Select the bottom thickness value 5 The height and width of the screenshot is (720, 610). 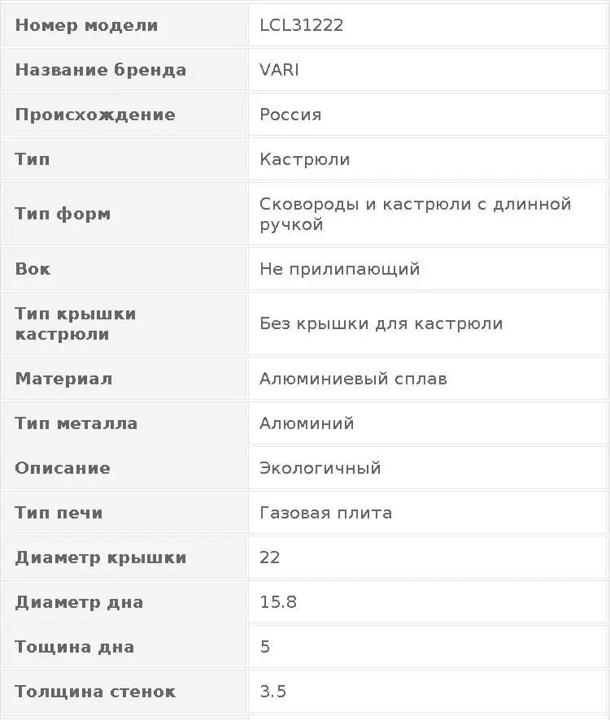(265, 647)
